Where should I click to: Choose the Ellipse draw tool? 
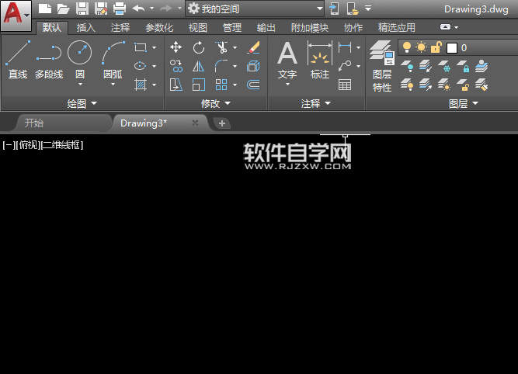[x=141, y=66]
